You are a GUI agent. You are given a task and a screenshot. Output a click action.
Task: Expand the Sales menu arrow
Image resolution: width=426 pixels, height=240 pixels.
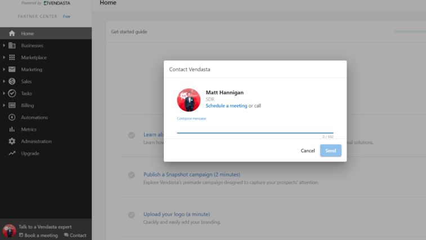[4, 81]
